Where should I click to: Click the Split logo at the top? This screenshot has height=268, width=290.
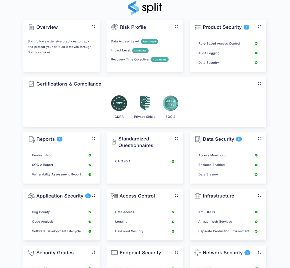click(x=144, y=8)
